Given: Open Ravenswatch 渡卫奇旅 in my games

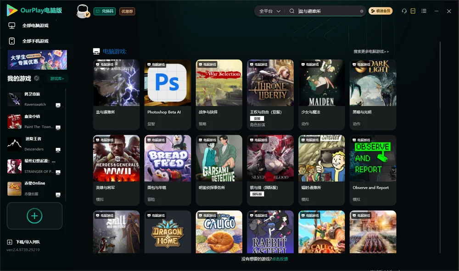Looking at the screenshot, I should (x=34, y=99).
